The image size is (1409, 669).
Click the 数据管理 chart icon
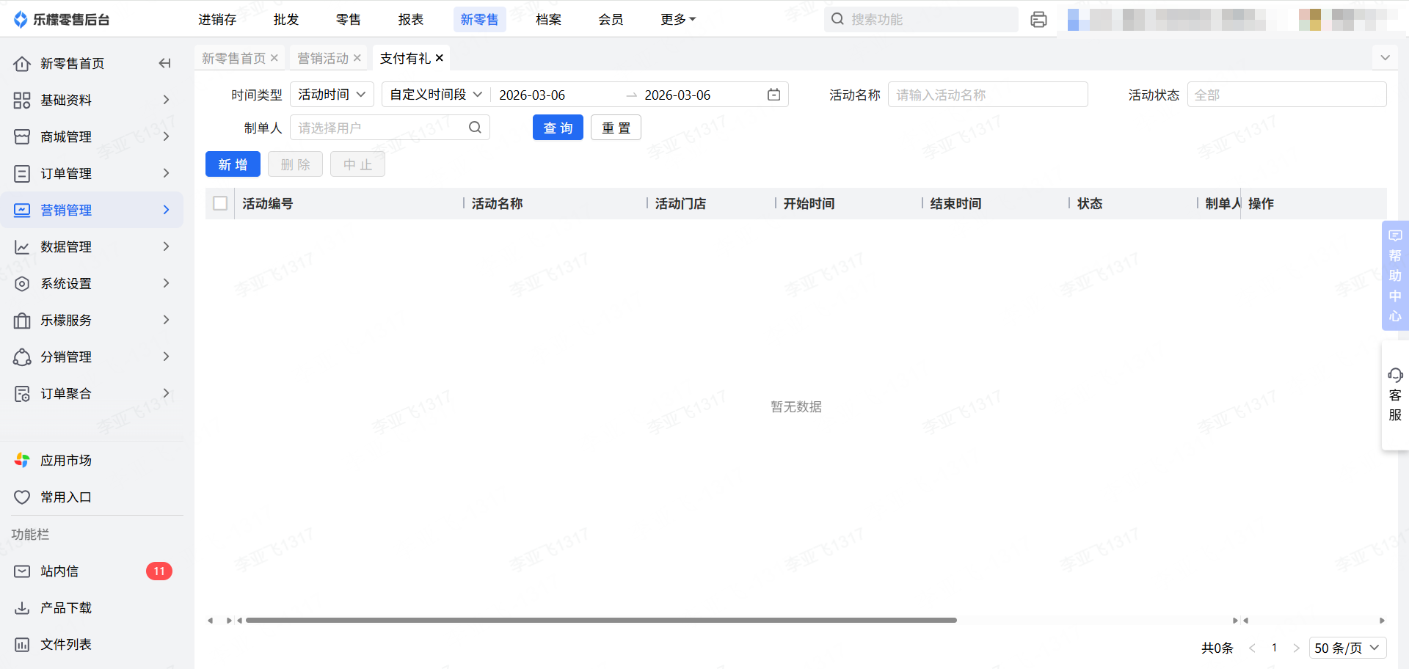pos(22,247)
